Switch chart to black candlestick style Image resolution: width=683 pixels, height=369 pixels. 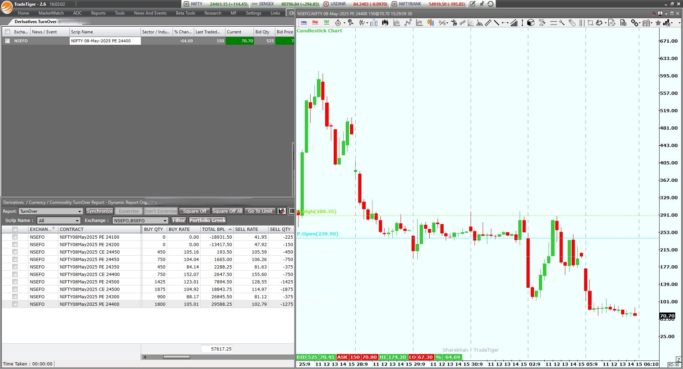click(385, 23)
